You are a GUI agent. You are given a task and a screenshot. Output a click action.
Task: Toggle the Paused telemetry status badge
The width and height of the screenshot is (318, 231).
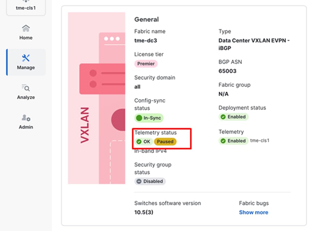point(165,142)
